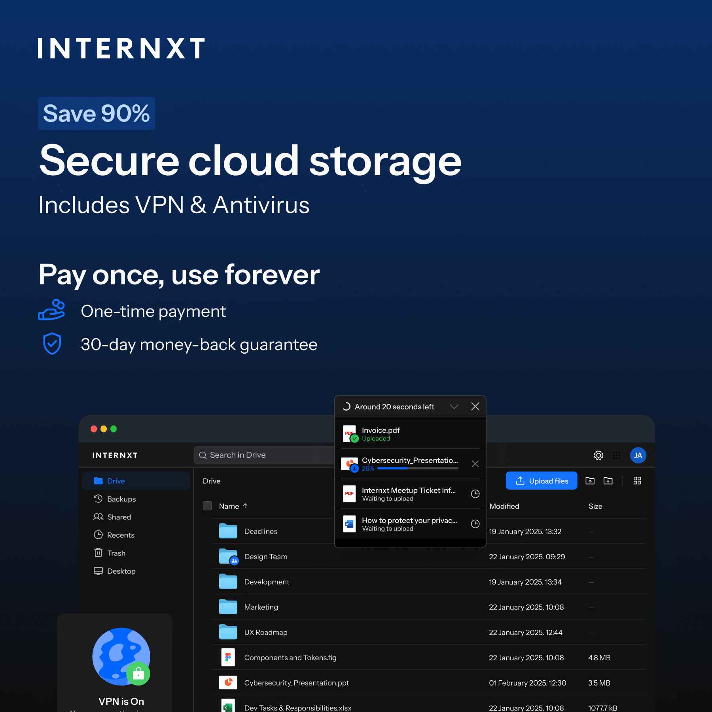The image size is (712, 712).
Task: Open the apps grid icon next to settings
Action: [x=616, y=455]
